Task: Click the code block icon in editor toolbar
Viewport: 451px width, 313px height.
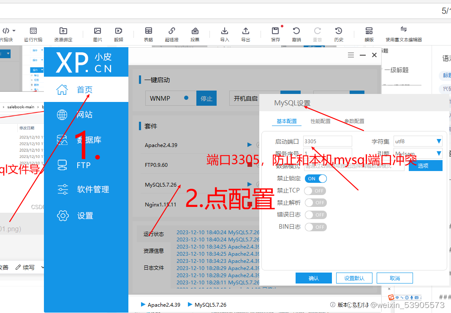Action: 6,31
